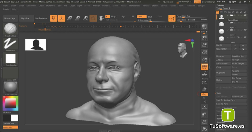Click the right shelf Rotate view icon
The width and height of the screenshot is (252, 132).
click(x=204, y=129)
